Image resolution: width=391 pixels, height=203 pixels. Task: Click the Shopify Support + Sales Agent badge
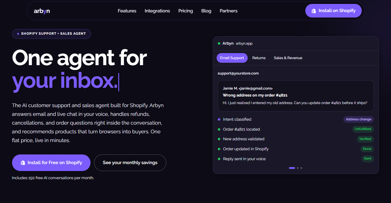coord(51,34)
